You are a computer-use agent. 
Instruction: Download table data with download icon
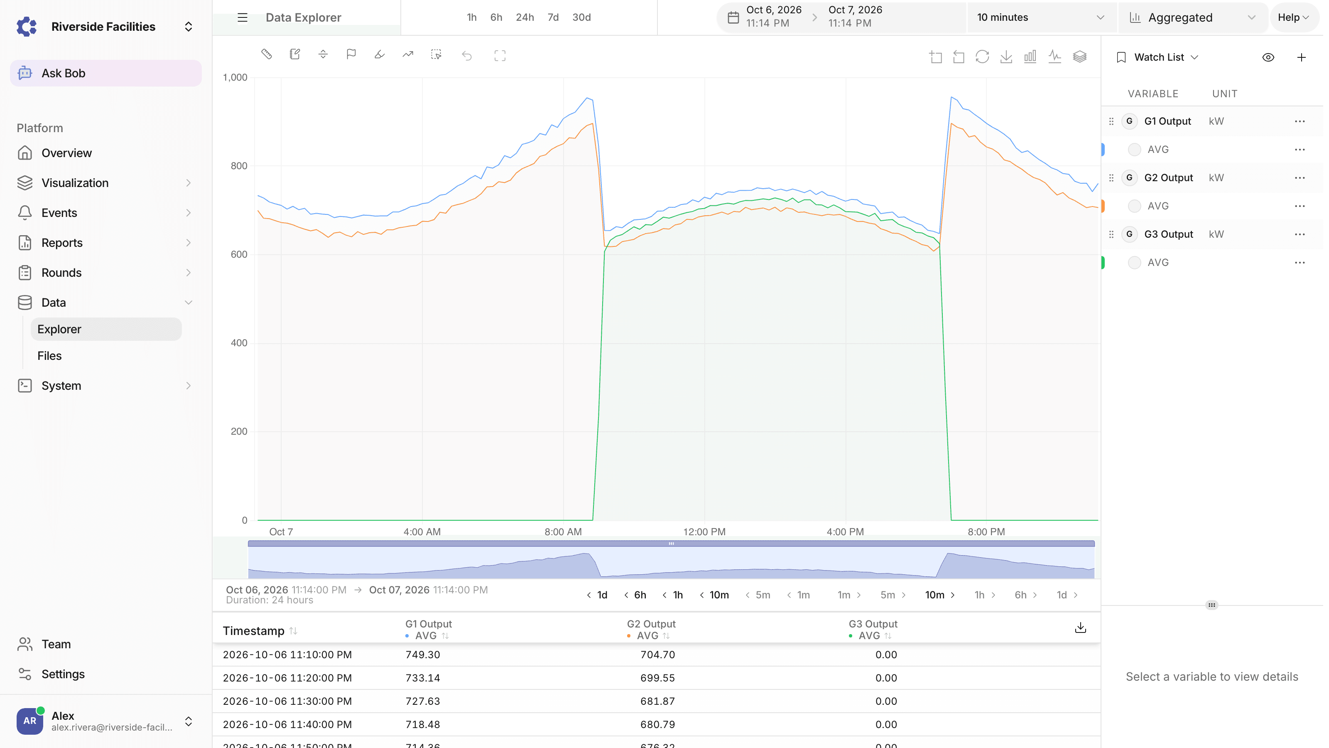pyautogui.click(x=1080, y=628)
